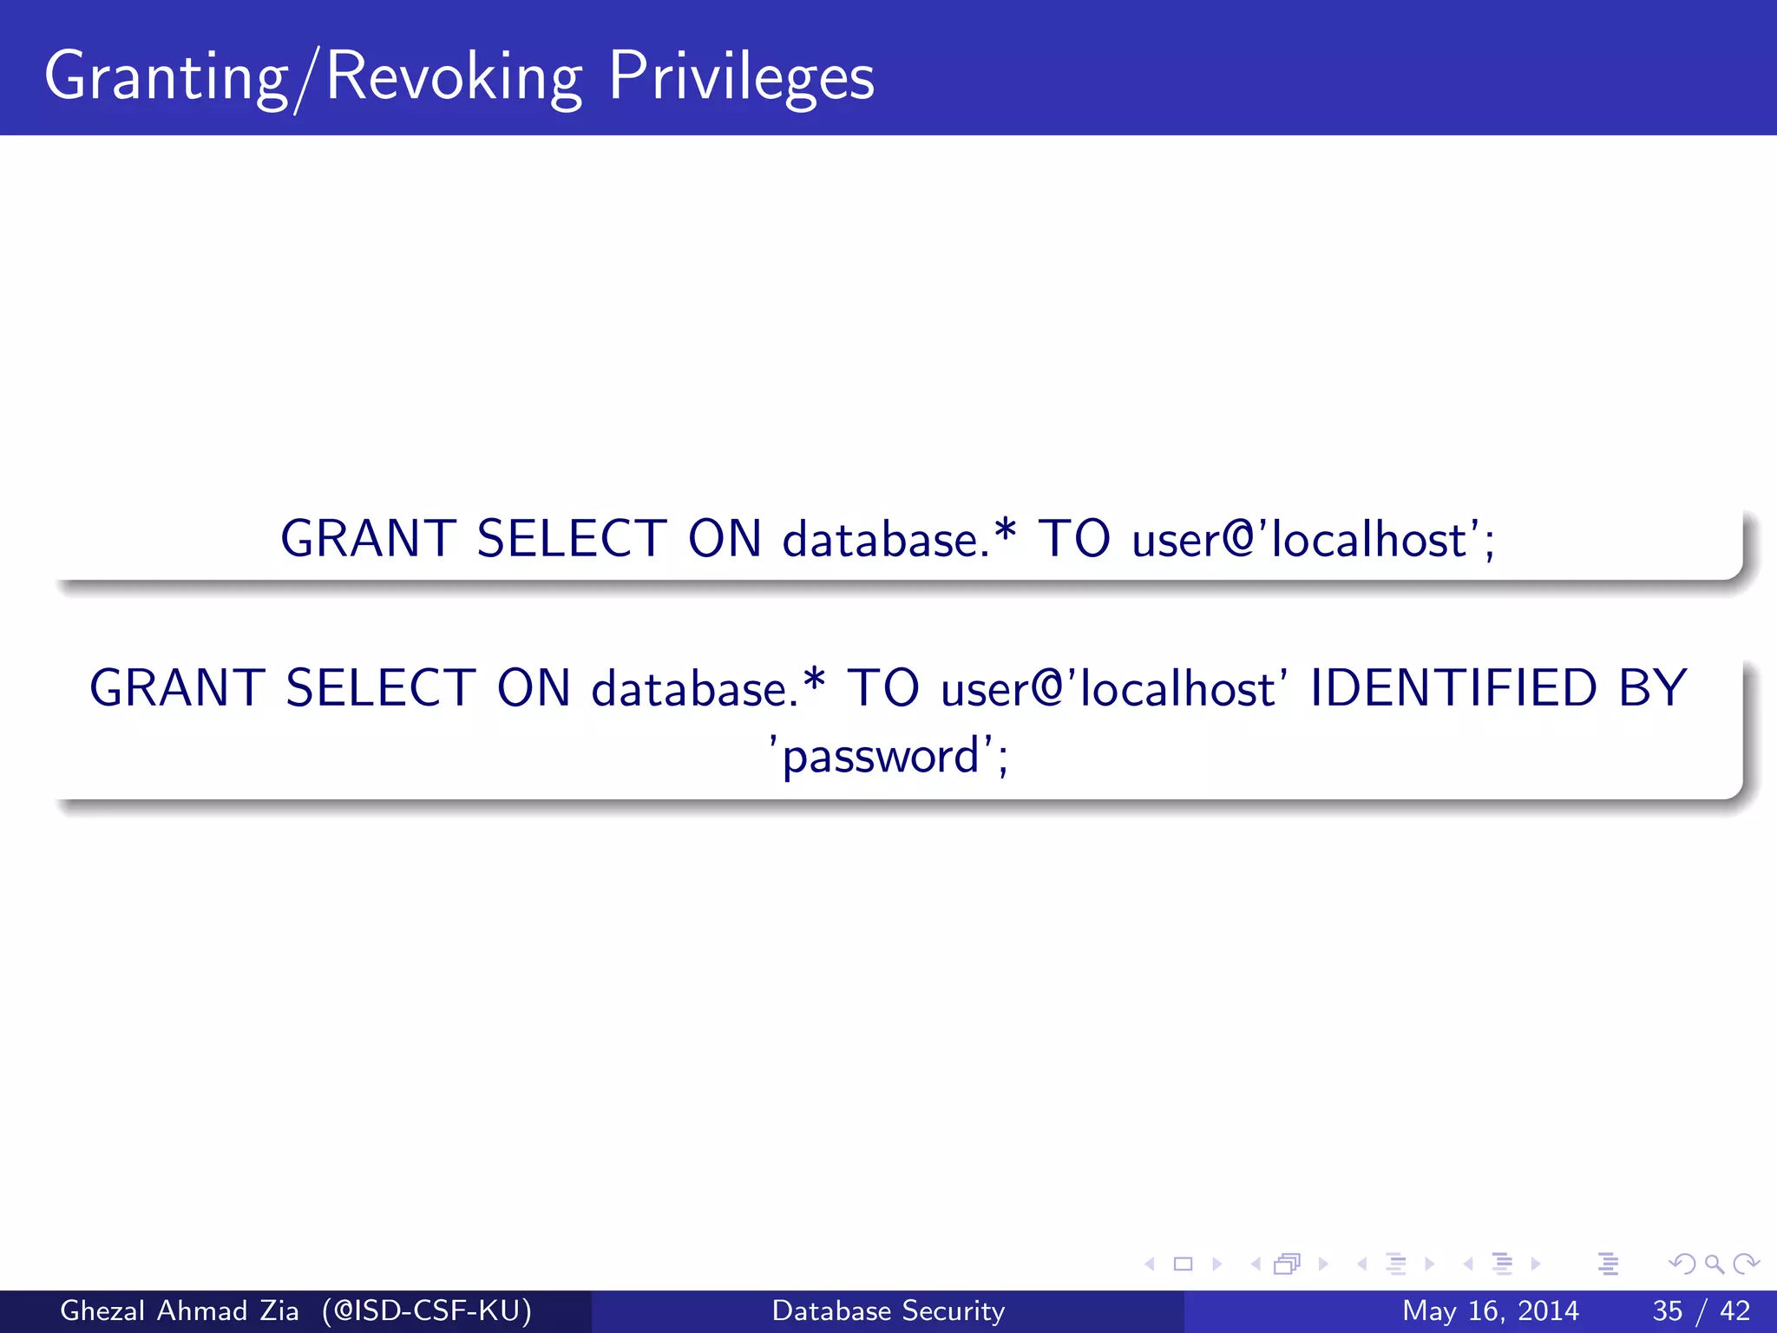The height and width of the screenshot is (1333, 1777).
Task: Click the (@ISD-CSF-KU) affiliation text
Action: coord(427,1310)
